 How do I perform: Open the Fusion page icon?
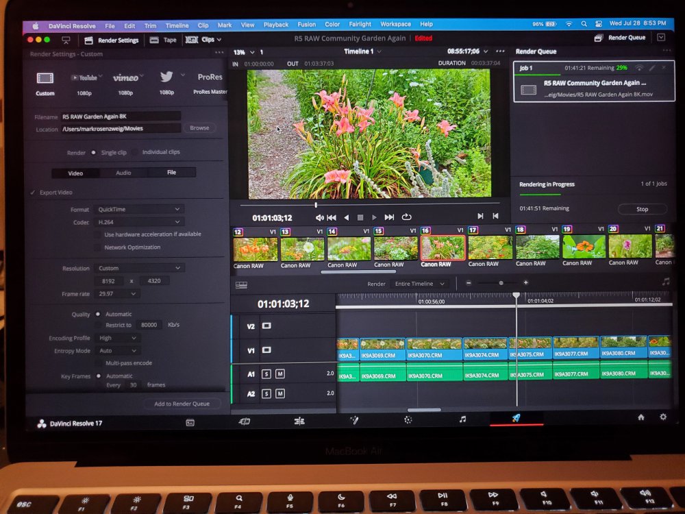tap(354, 420)
